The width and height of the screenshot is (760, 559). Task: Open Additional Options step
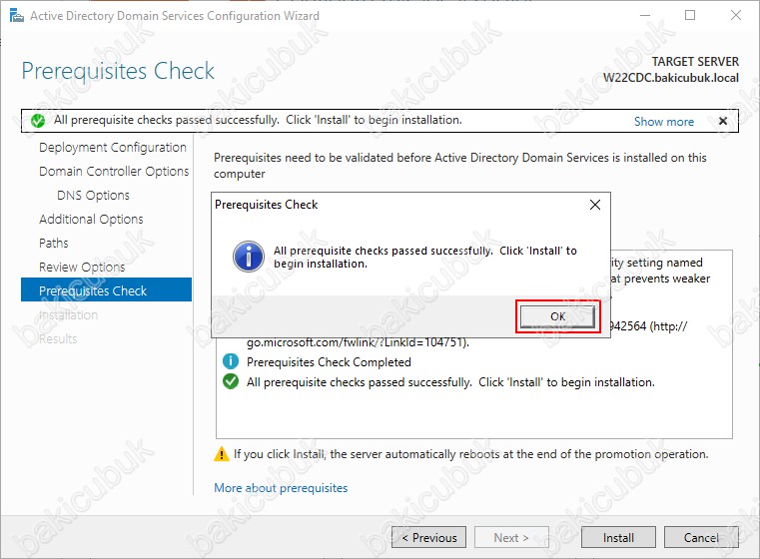(91, 219)
